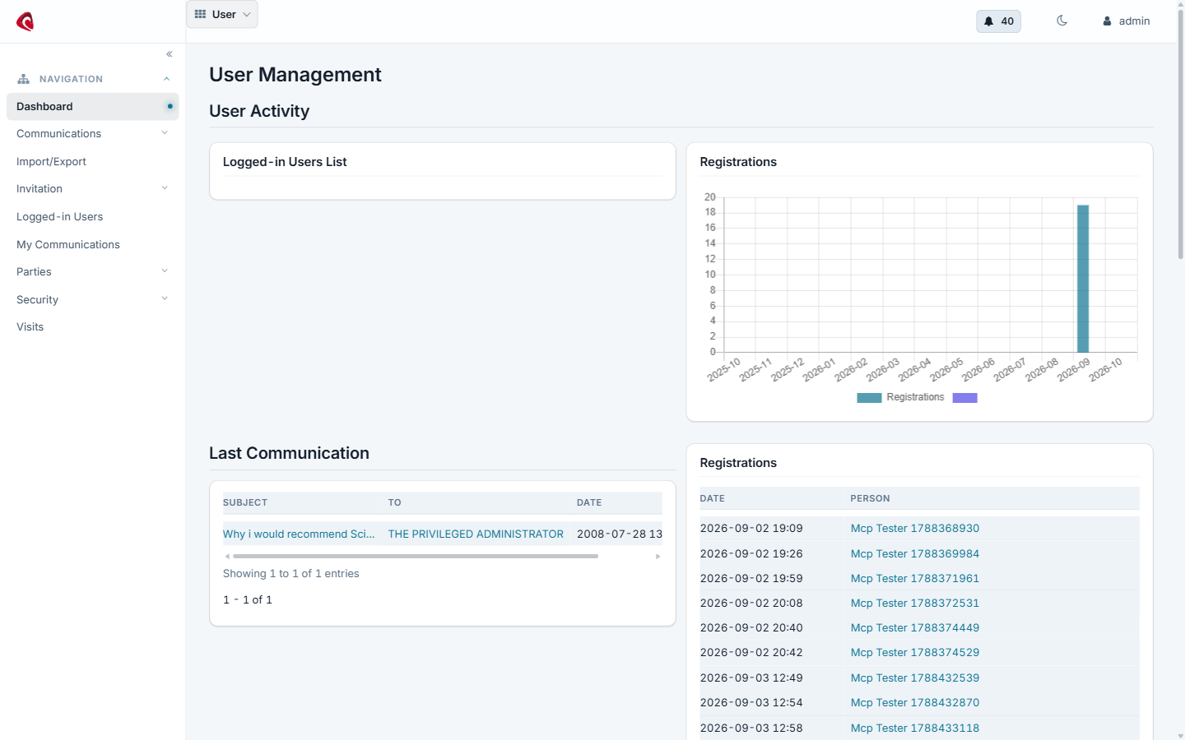Click the table scroll right arrow
Image resolution: width=1185 pixels, height=740 pixels.
(658, 557)
